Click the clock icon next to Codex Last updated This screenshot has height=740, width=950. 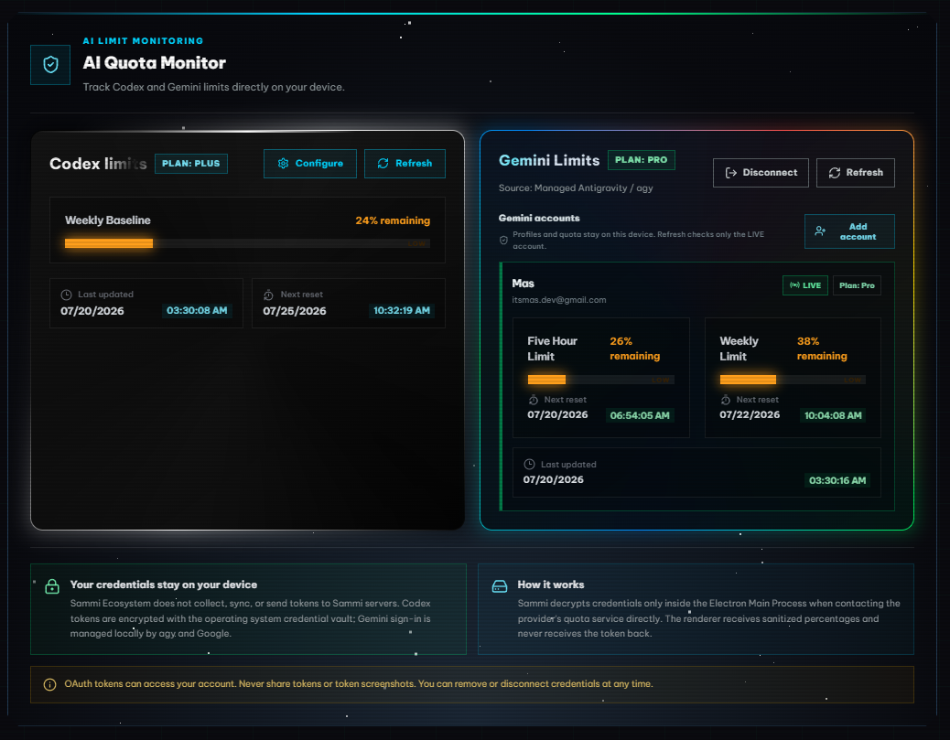point(67,295)
